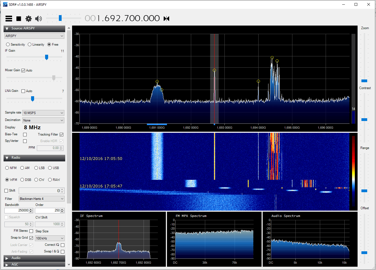Open settings with the gear icon
Image resolution: width=376 pixels, height=270 pixels.
29,18
